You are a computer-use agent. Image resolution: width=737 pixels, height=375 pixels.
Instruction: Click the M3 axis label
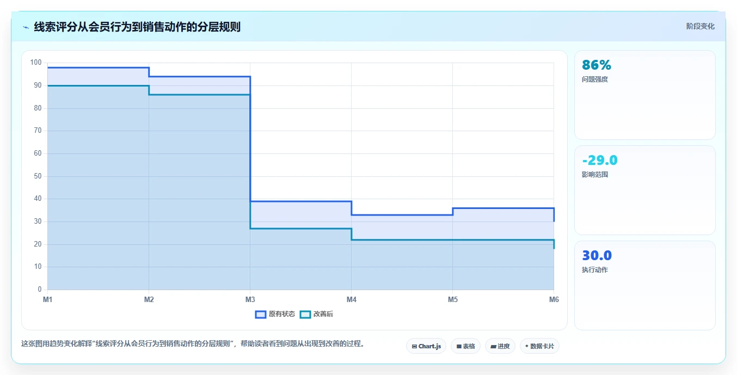pos(250,299)
